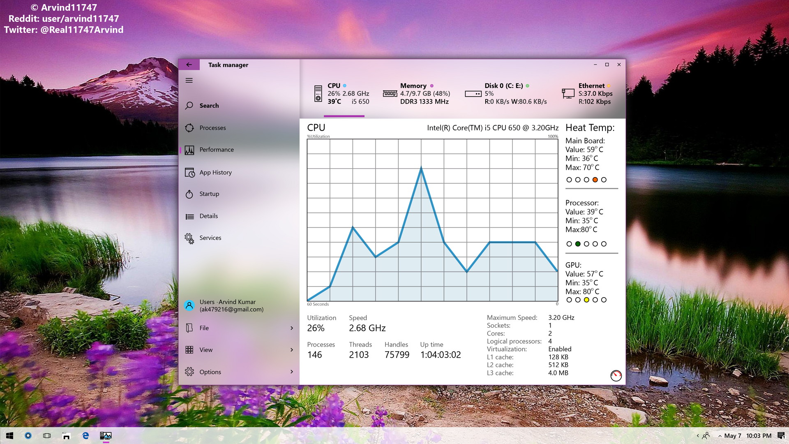Select the orange Main Board radio dot
Viewport: 789px width, 444px height.
point(595,180)
